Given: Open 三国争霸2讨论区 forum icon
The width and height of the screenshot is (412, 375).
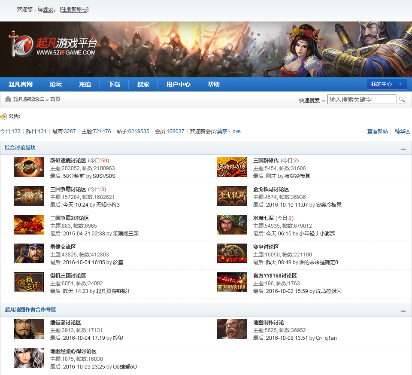Looking at the screenshot, I should 29,225.
